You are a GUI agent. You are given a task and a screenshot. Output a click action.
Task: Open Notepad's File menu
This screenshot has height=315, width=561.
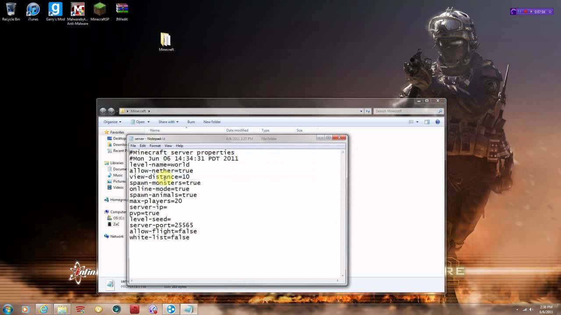click(133, 146)
